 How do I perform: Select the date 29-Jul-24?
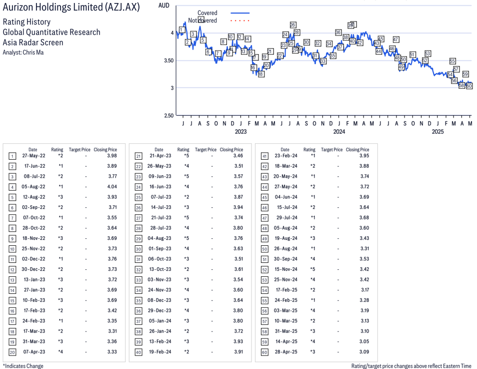click(287, 218)
